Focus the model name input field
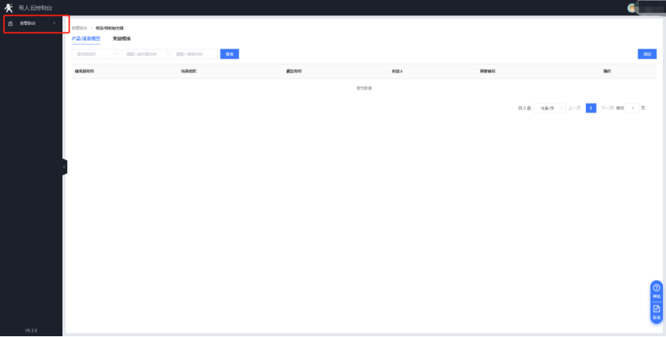This screenshot has height=337, width=666. tap(193, 54)
